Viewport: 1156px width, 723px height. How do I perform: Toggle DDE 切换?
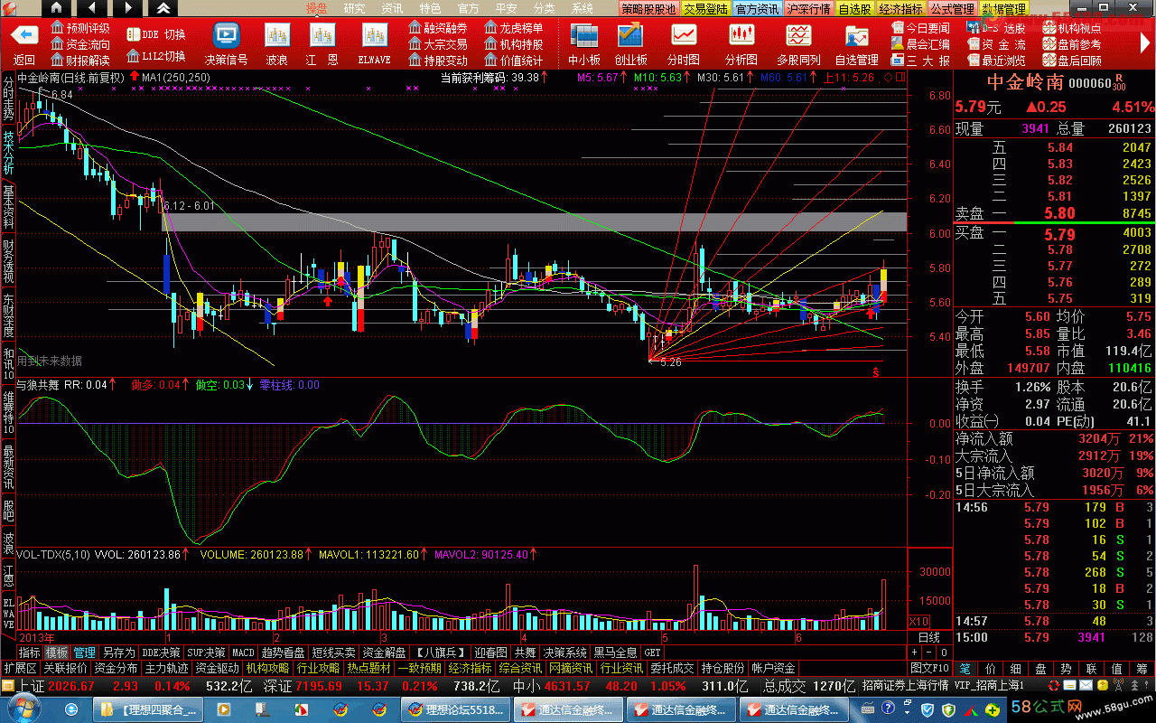[156, 35]
